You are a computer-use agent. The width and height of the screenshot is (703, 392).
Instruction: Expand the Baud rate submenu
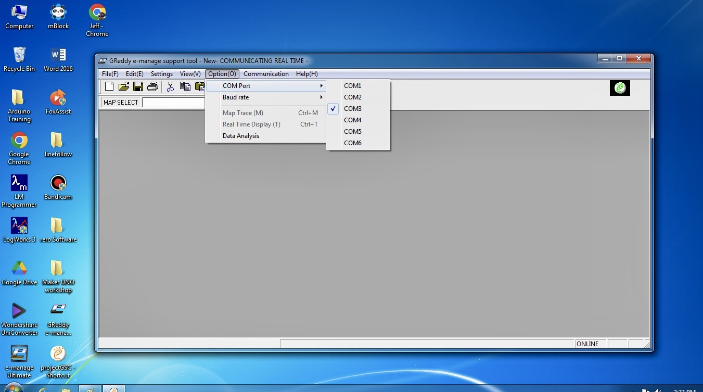point(266,97)
